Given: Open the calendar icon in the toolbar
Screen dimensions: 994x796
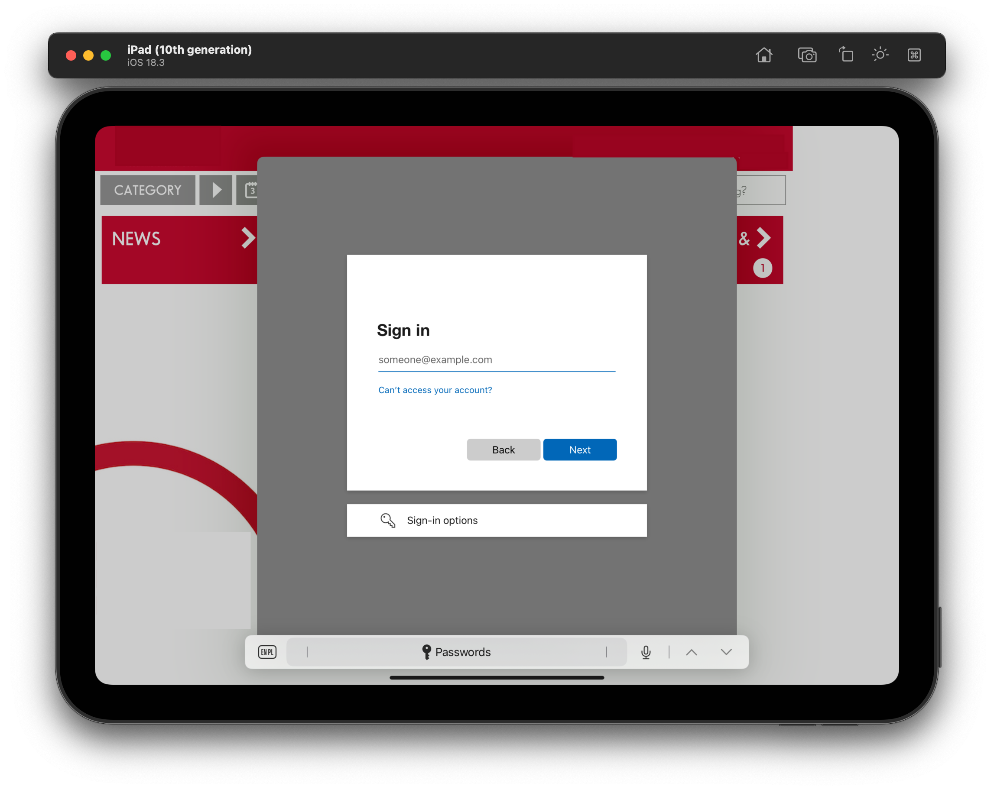Looking at the screenshot, I should [251, 190].
